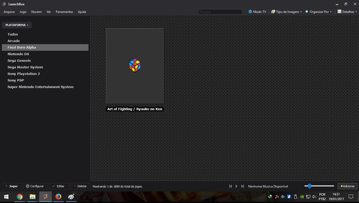Viewport: 359px width, 203px height.
Task: Click the taskbar clock showing 14:51
Action: coord(336,197)
